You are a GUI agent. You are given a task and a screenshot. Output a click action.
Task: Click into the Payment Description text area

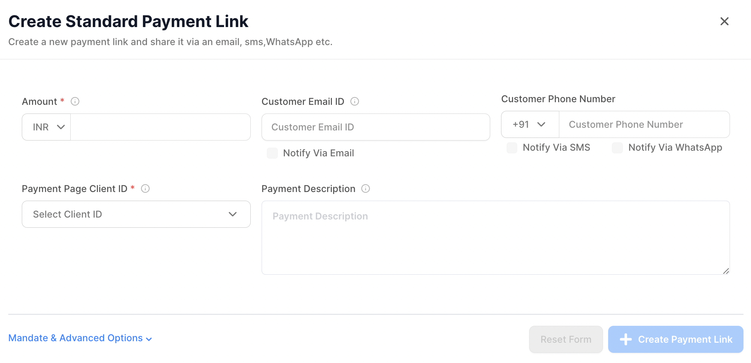pos(495,237)
